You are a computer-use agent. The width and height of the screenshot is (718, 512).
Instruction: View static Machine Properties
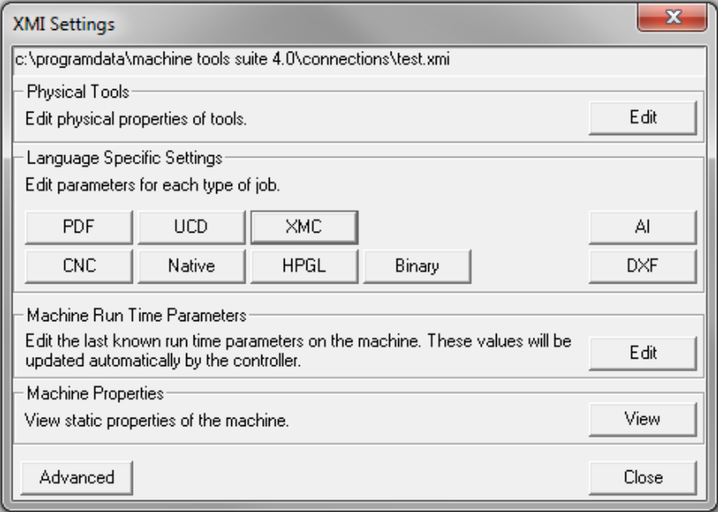pos(642,419)
